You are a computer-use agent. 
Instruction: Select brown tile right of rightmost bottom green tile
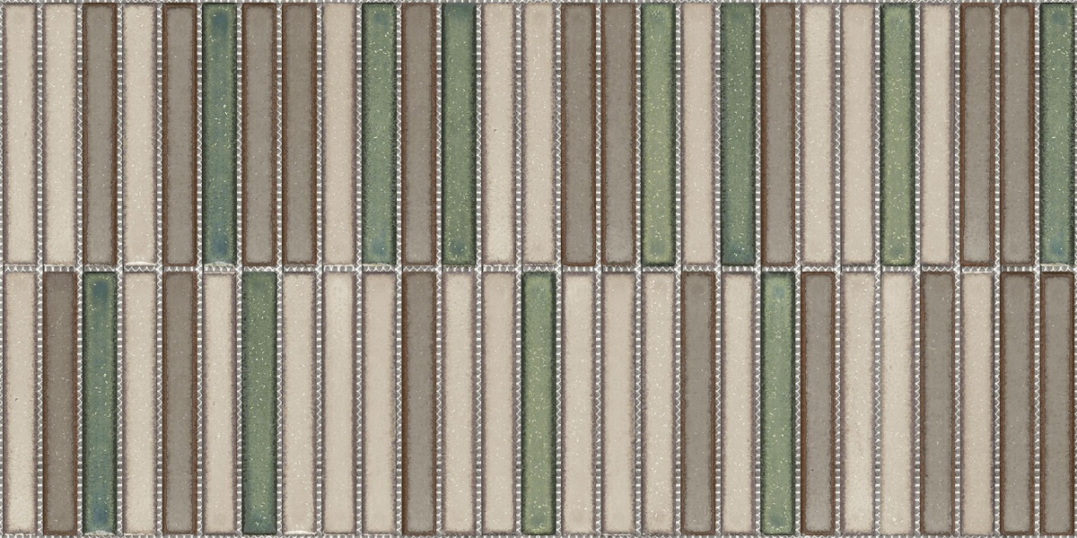pyautogui.click(x=818, y=403)
